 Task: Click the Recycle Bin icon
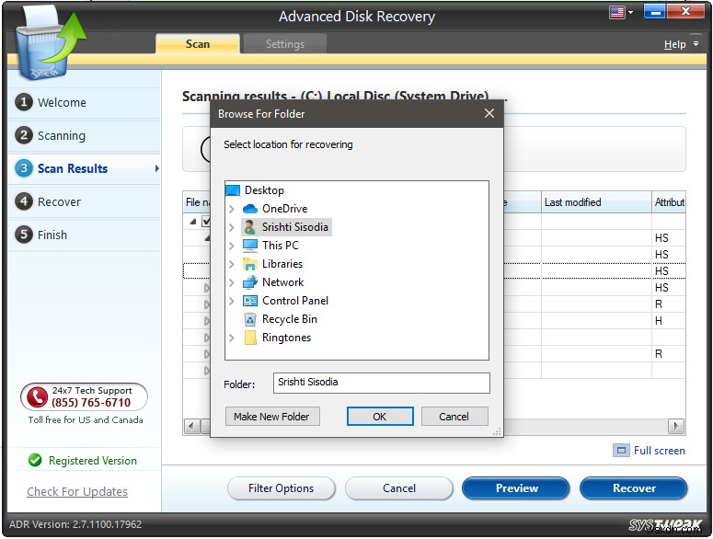pos(250,319)
